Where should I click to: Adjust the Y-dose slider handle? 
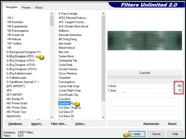124,91
